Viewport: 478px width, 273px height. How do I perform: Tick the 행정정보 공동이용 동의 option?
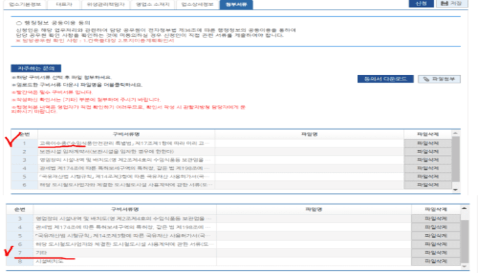click(19, 23)
